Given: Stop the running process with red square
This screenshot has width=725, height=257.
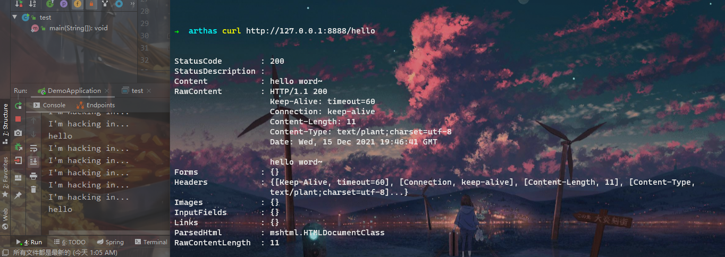Looking at the screenshot, I should point(18,119).
